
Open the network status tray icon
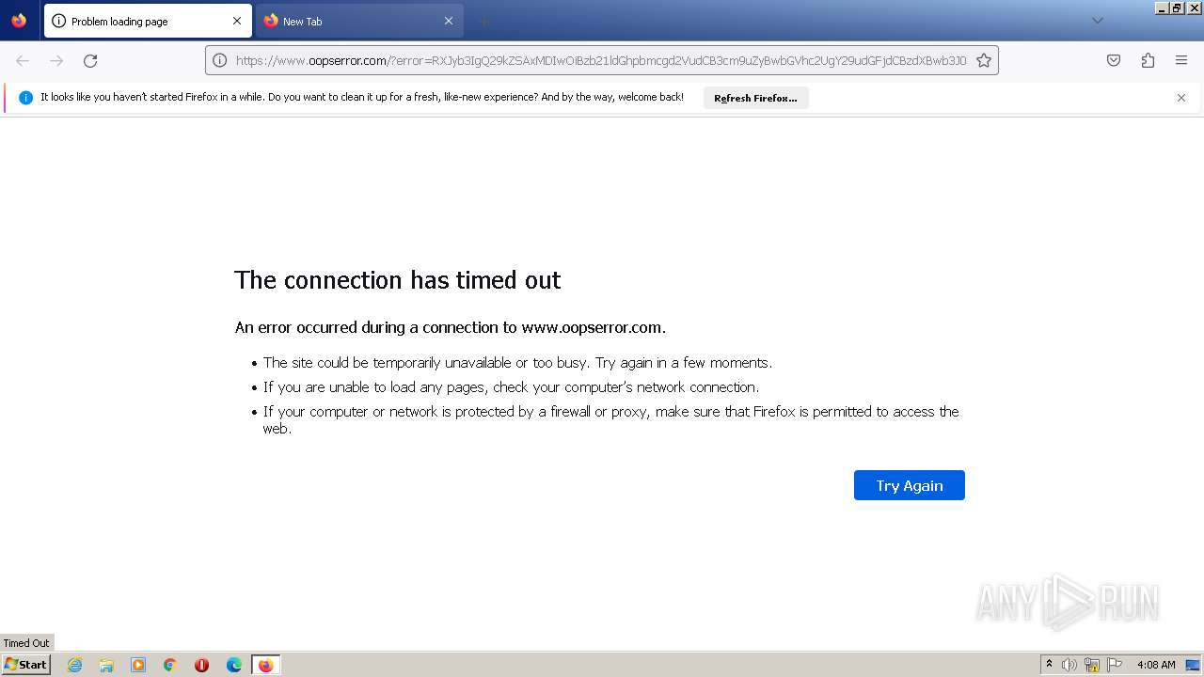click(1092, 665)
